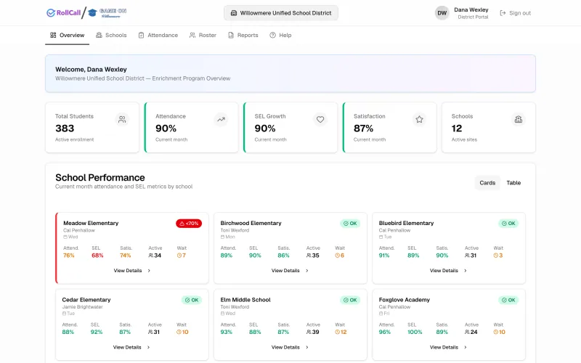Open View Details for Birchwood Elementary
The width and height of the screenshot is (581, 363).
point(290,271)
